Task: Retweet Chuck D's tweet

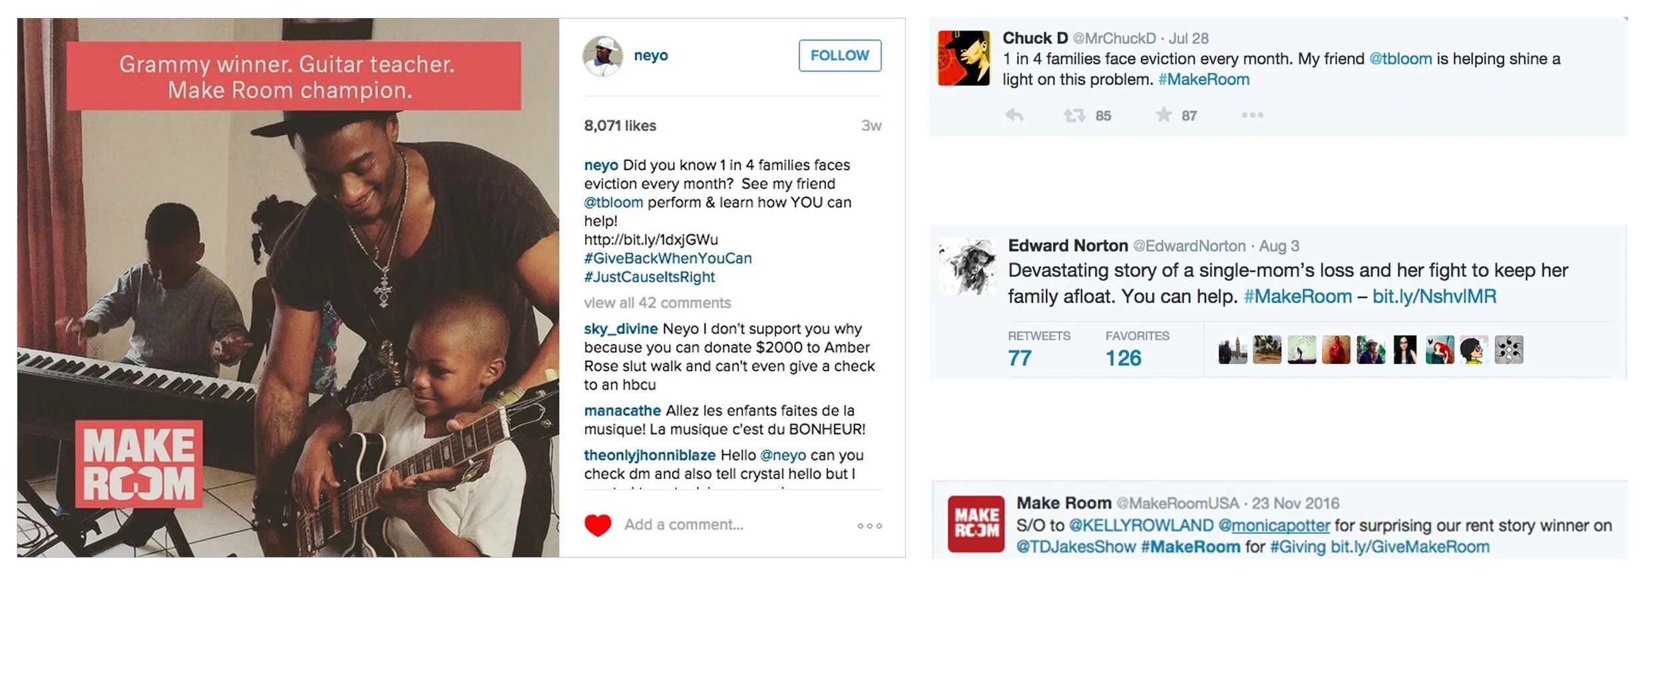Action: [x=1074, y=115]
